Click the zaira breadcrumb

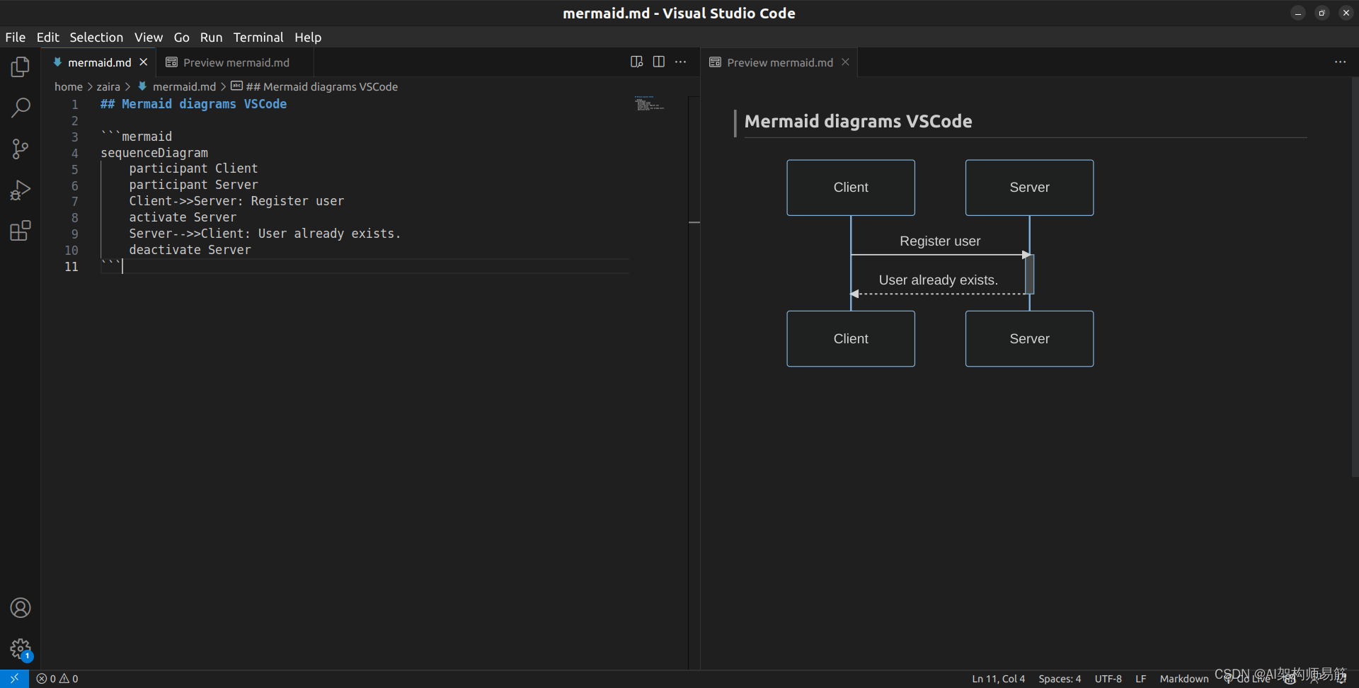108,86
